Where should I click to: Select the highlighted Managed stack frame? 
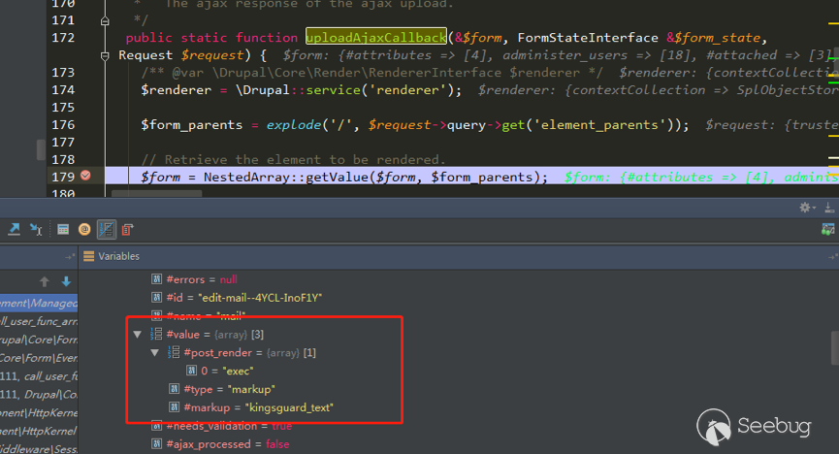[39, 303]
